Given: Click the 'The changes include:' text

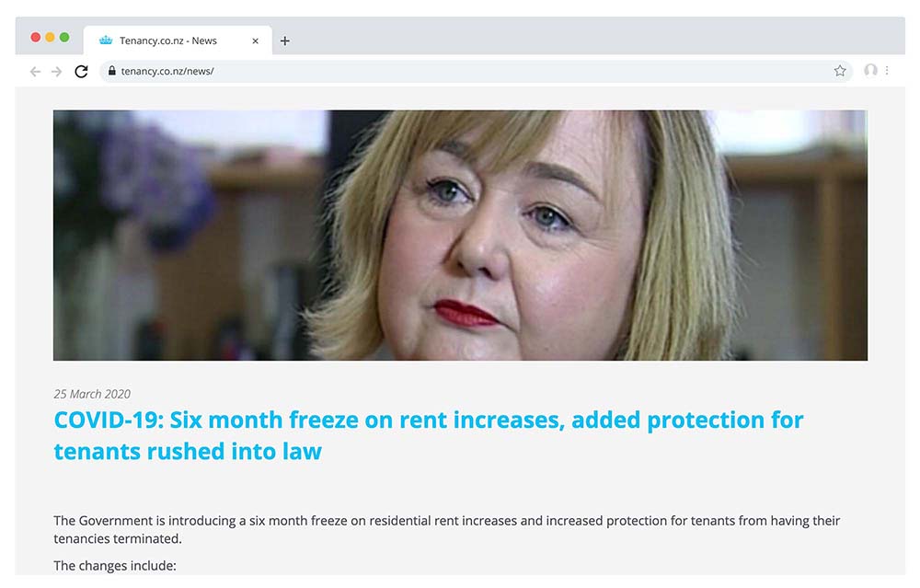Looking at the screenshot, I should [115, 566].
